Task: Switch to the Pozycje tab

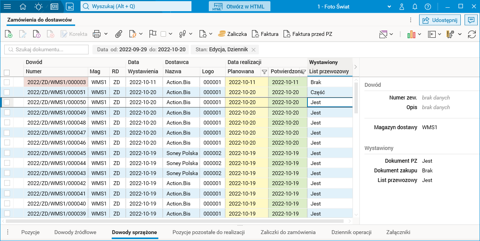Action: (30, 232)
